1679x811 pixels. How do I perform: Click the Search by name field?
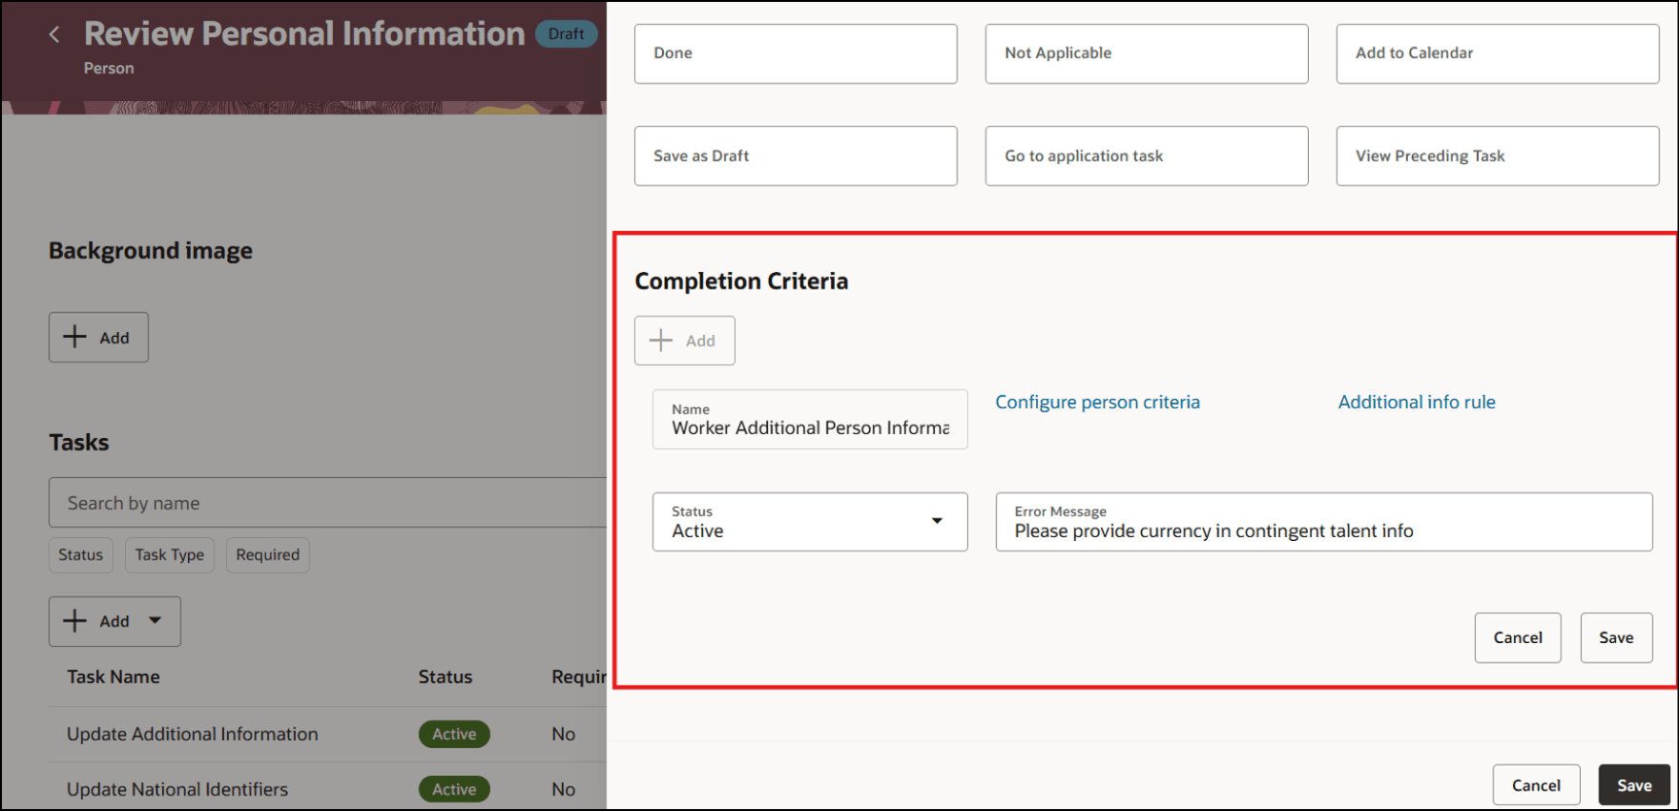[327, 503]
